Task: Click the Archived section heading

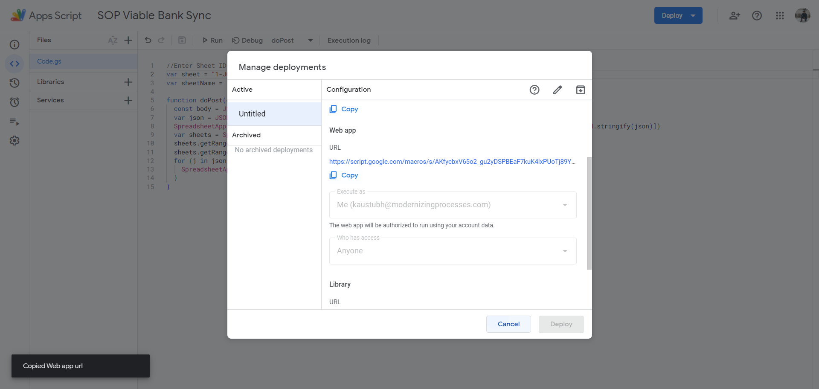Action: [x=246, y=135]
